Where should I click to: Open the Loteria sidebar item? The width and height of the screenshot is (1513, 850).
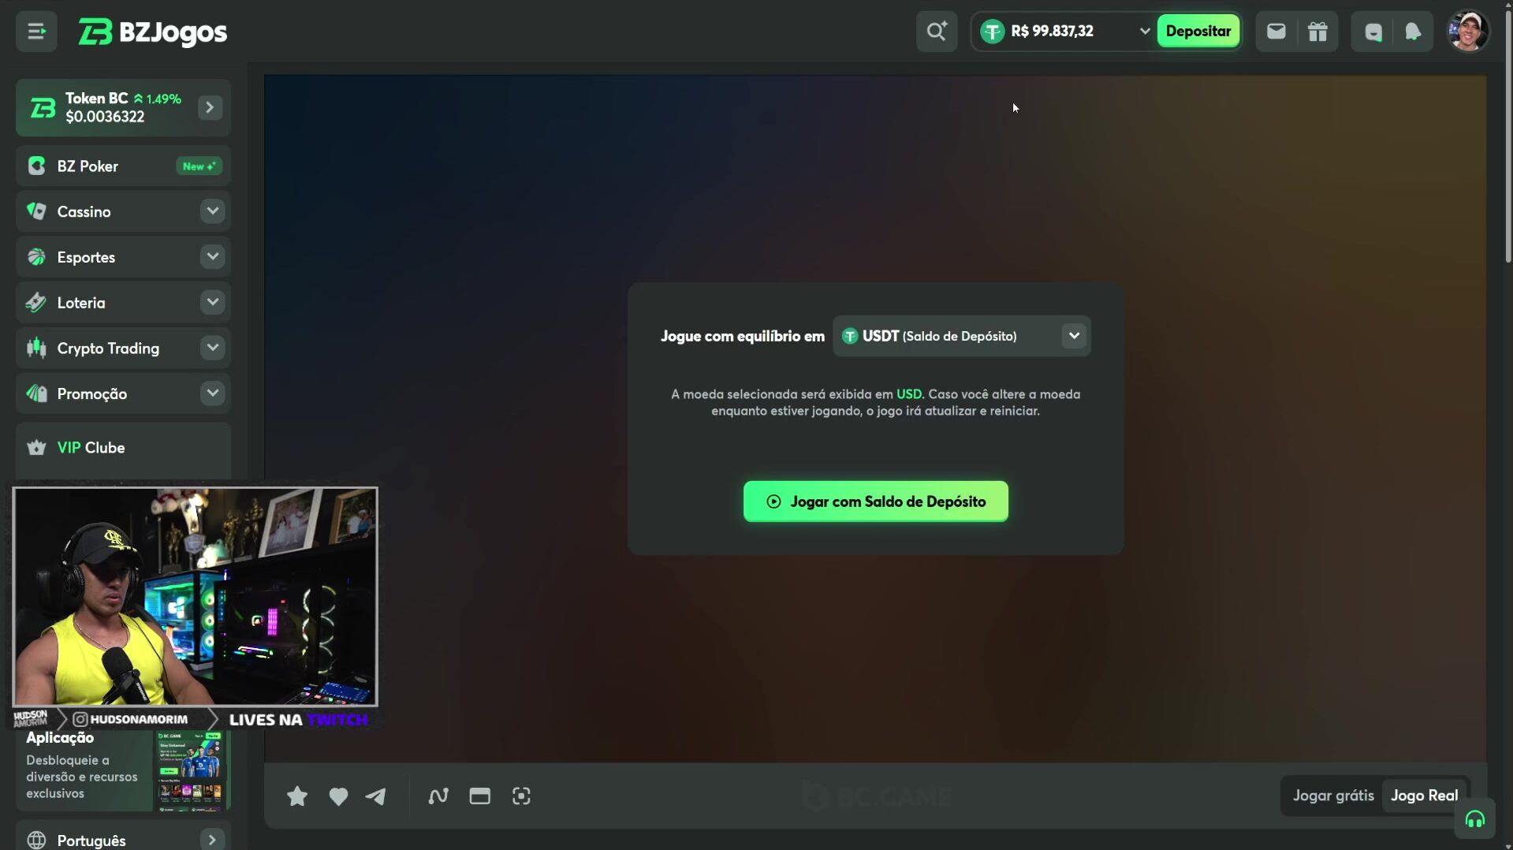[x=123, y=303]
